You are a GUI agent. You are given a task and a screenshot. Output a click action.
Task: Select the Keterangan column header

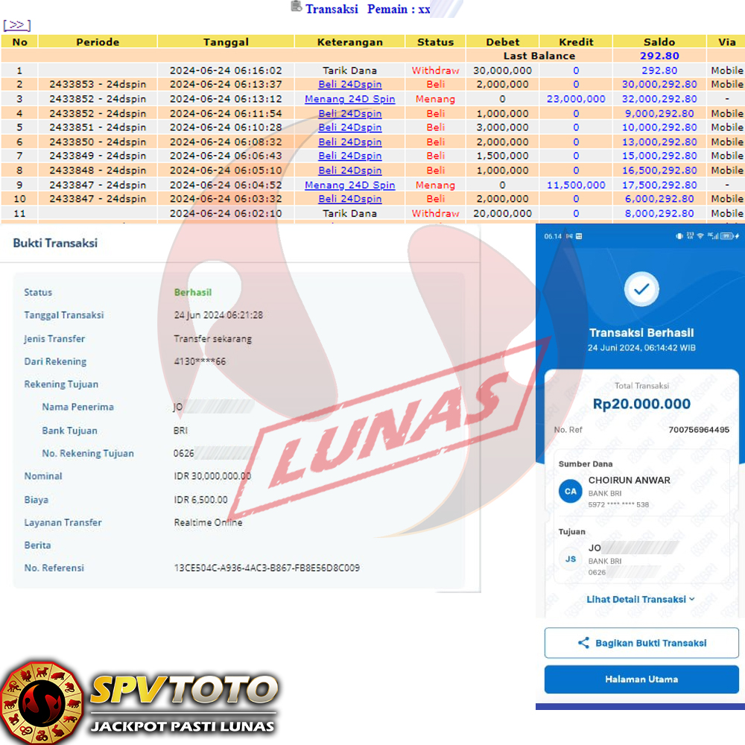pyautogui.click(x=350, y=42)
